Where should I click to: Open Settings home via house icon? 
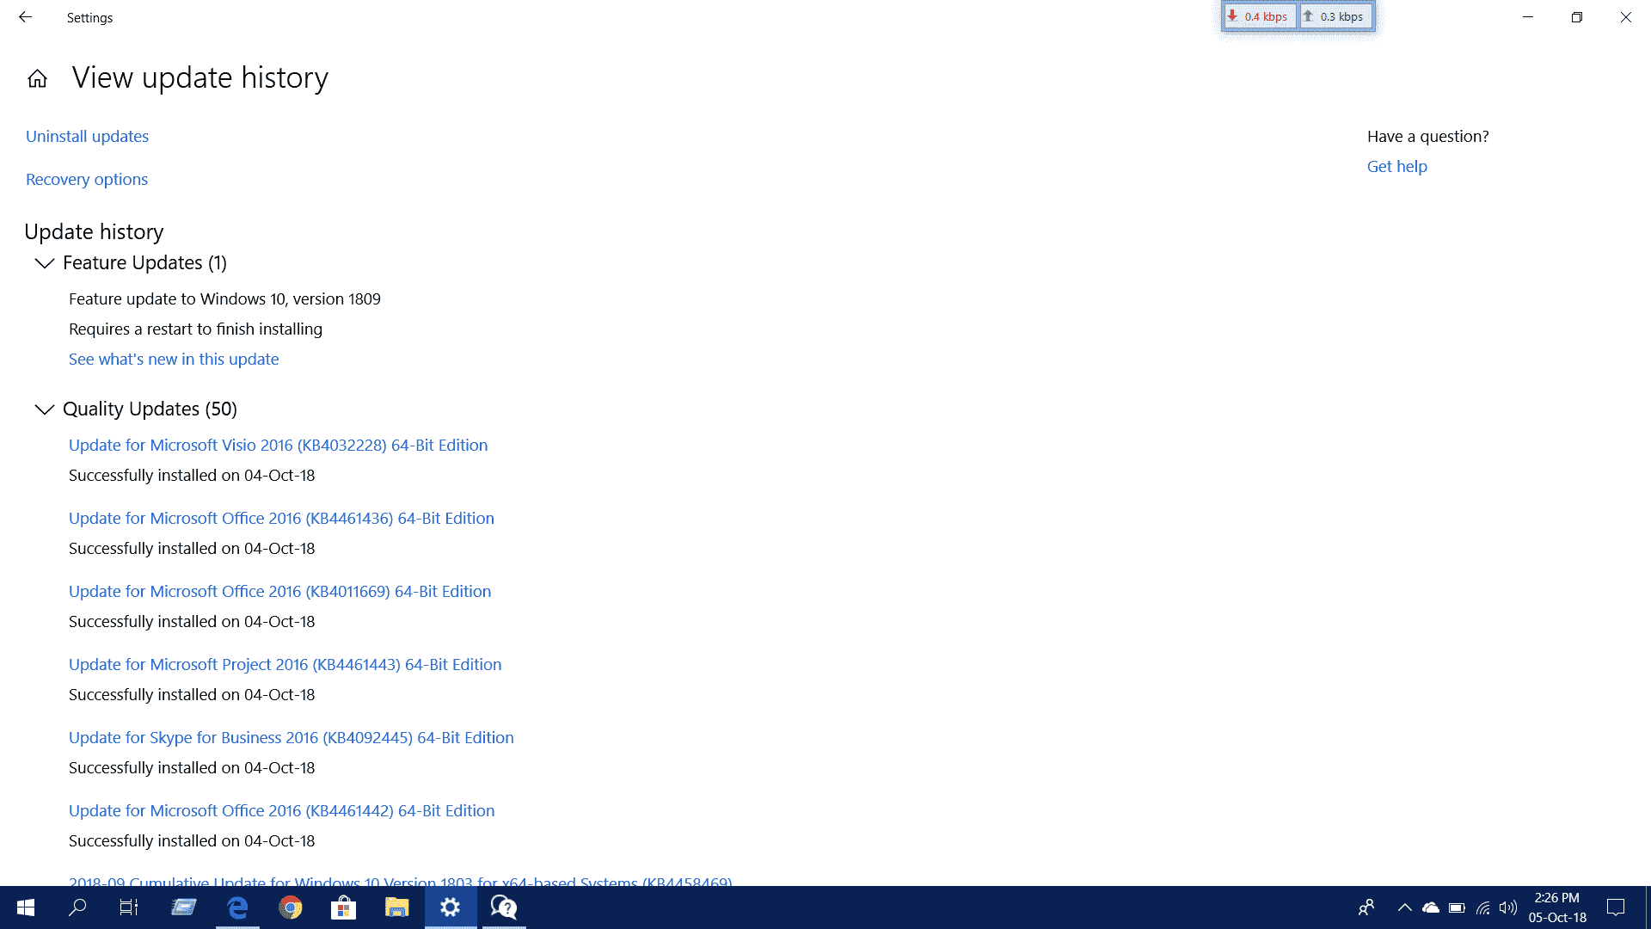(37, 78)
